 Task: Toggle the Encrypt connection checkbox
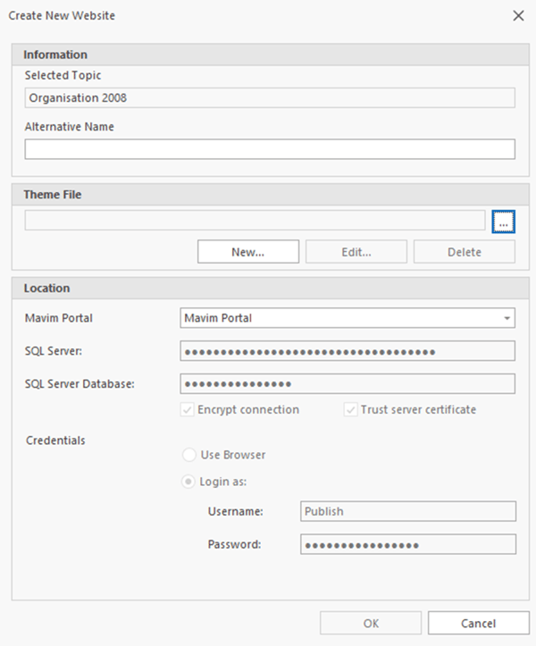[x=188, y=410]
